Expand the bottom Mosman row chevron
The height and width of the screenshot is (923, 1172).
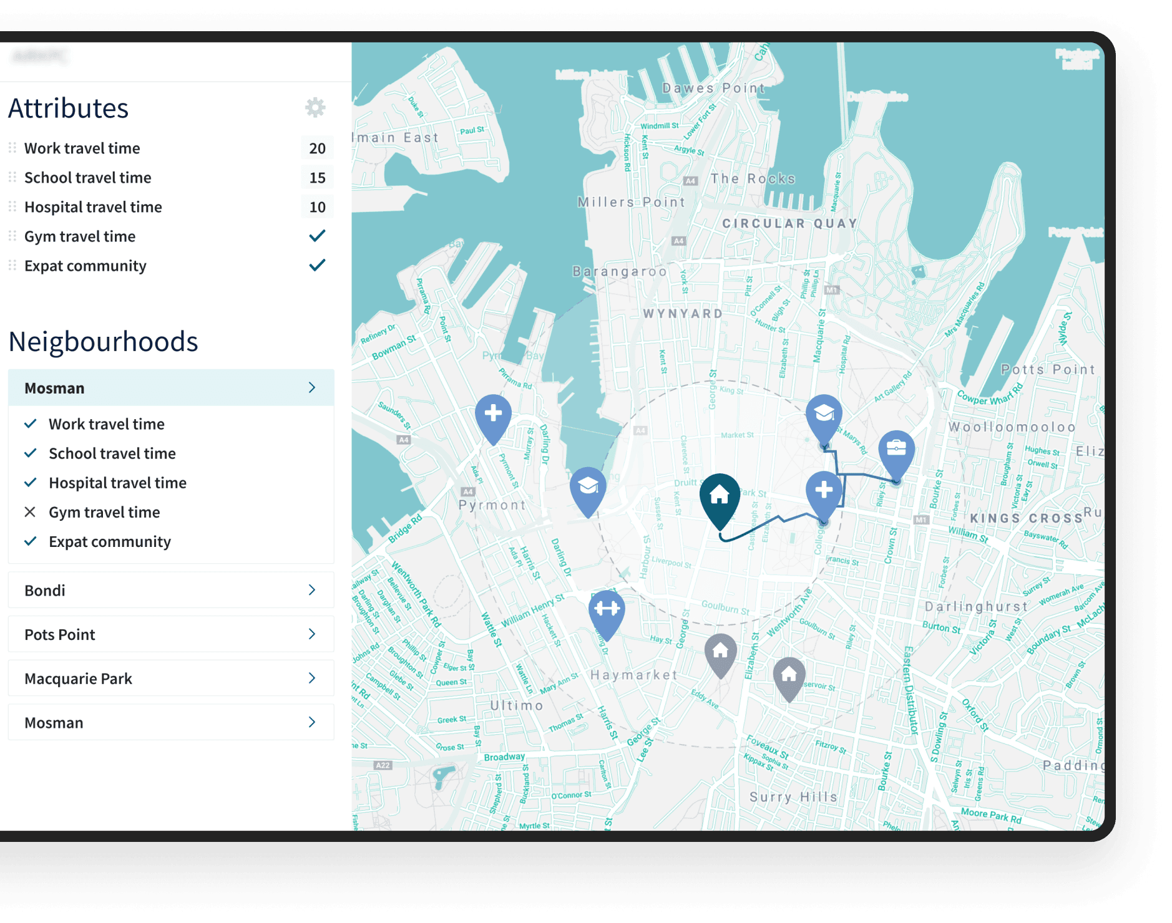[x=312, y=722]
